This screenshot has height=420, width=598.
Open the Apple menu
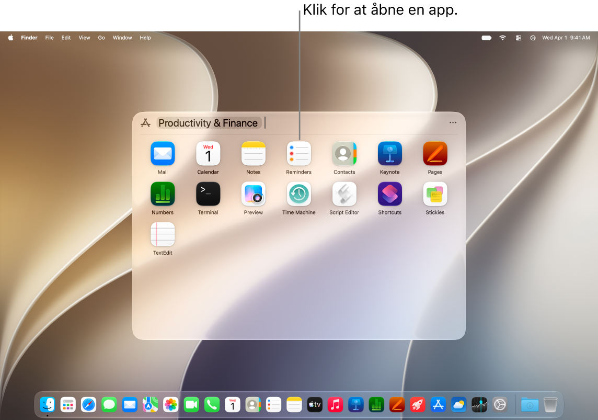[10, 37]
